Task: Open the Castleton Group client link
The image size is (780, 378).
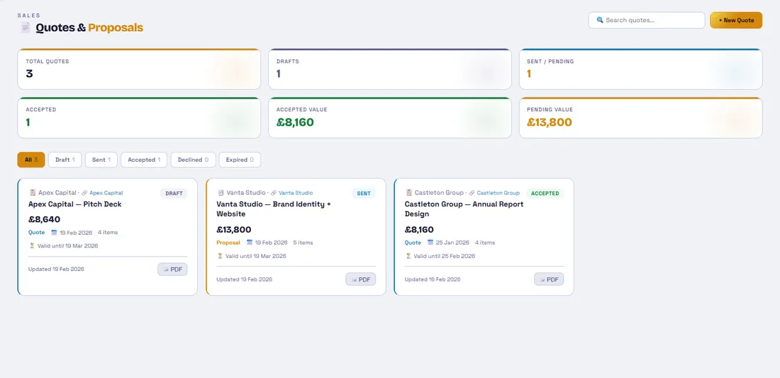Action: tap(498, 193)
